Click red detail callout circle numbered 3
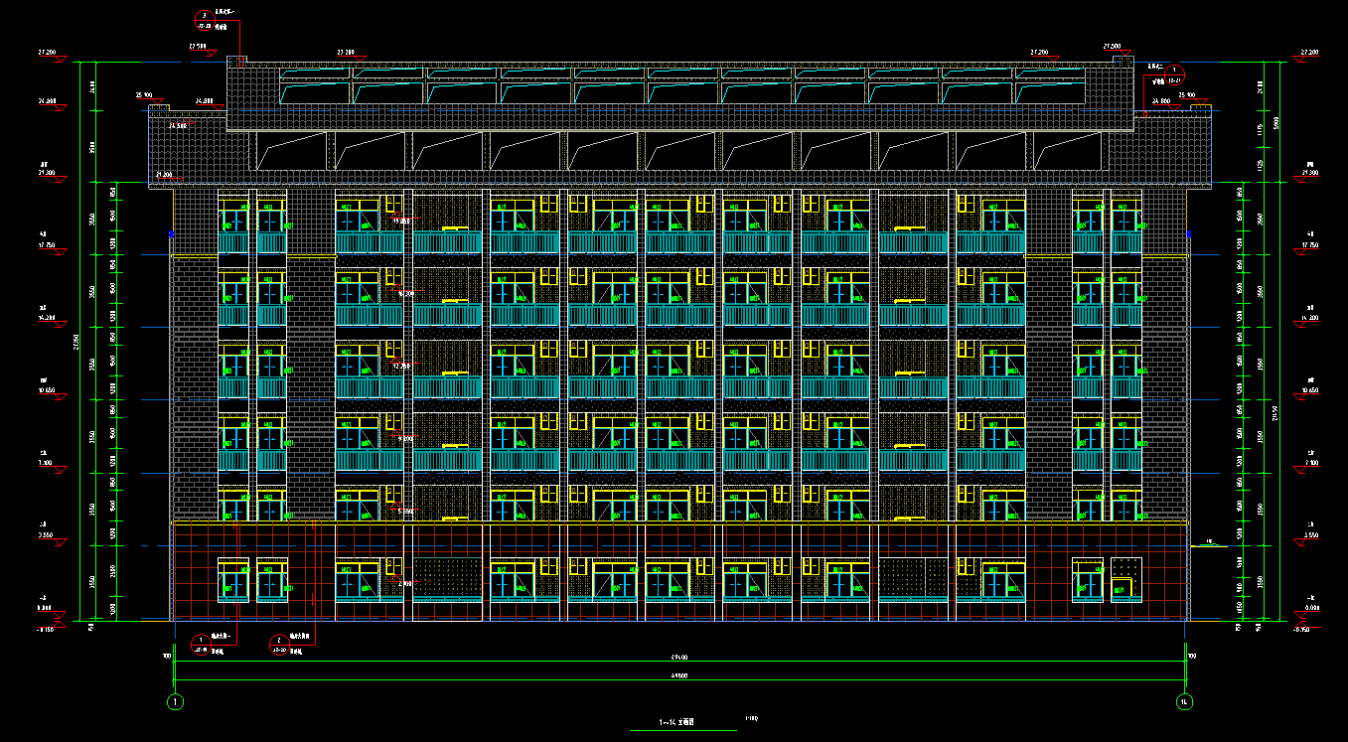 pyautogui.click(x=204, y=17)
